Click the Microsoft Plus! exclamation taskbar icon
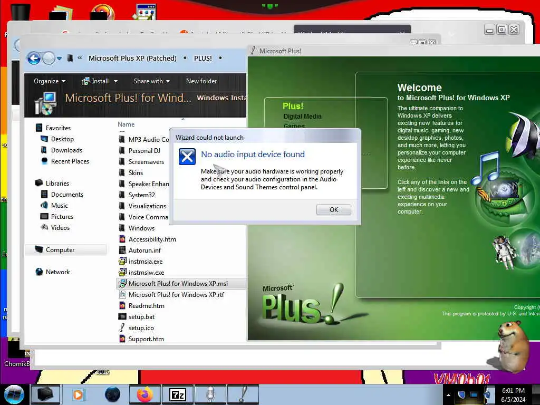Image resolution: width=540 pixels, height=405 pixels. coord(243,394)
